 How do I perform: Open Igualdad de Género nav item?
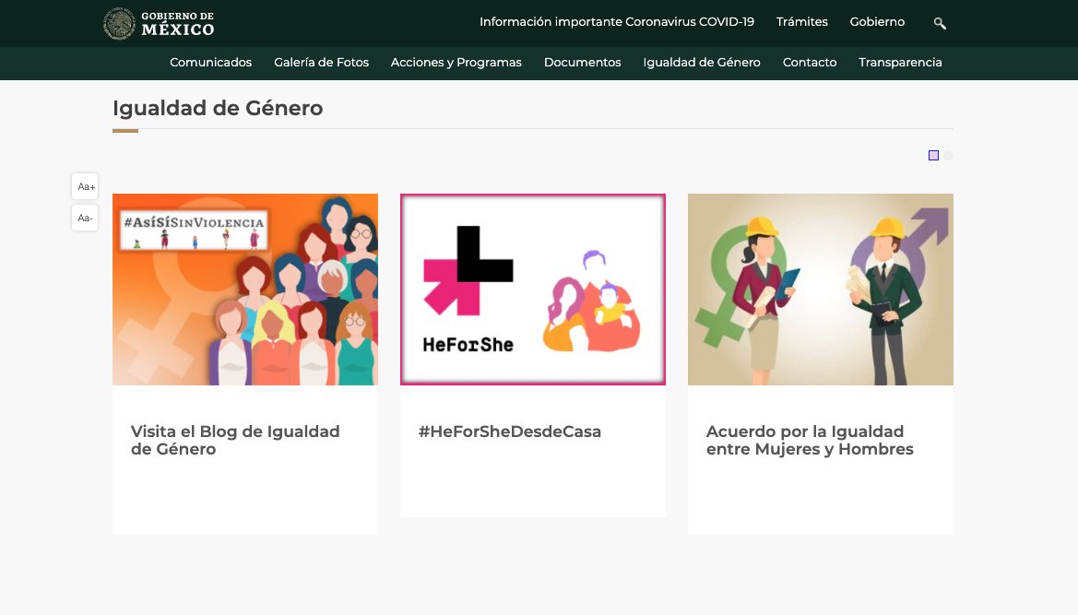(701, 63)
